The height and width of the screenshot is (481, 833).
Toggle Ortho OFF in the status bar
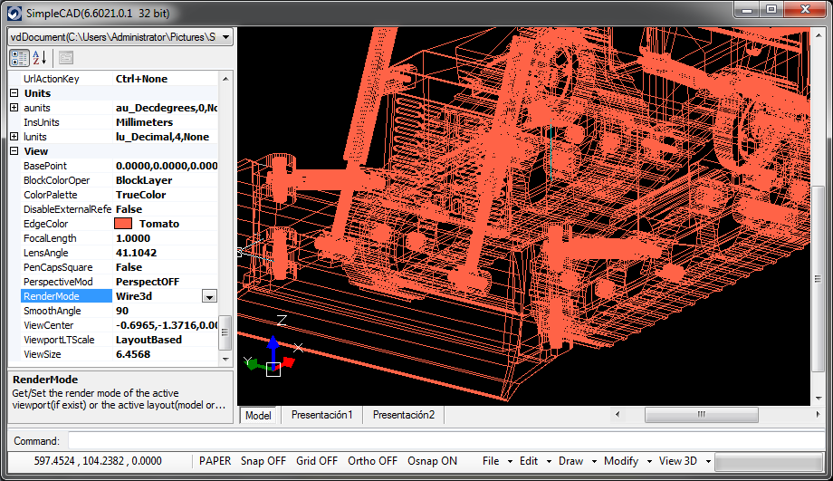pos(372,461)
